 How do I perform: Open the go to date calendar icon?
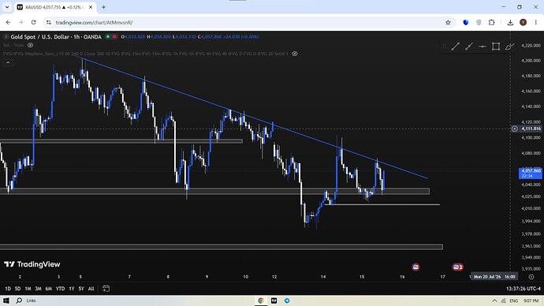(x=106, y=289)
